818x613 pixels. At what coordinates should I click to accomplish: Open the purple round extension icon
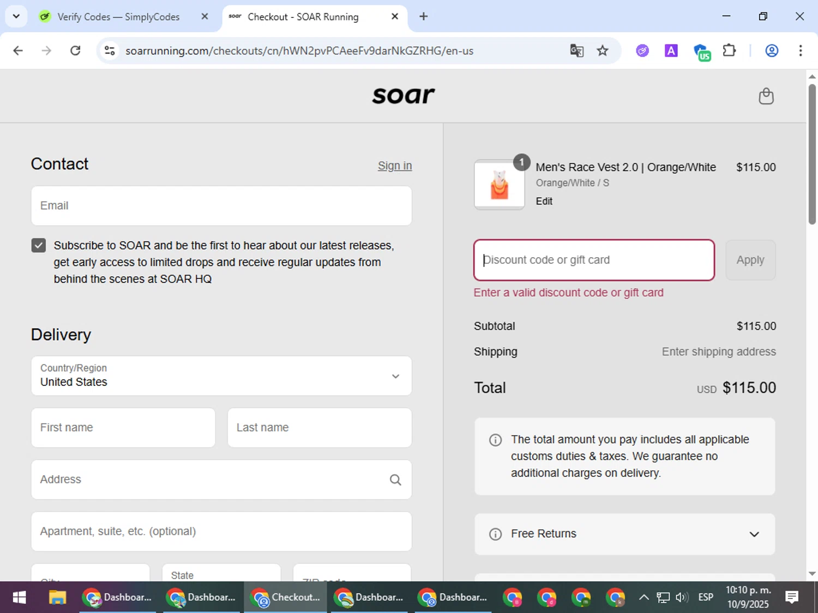(642, 51)
